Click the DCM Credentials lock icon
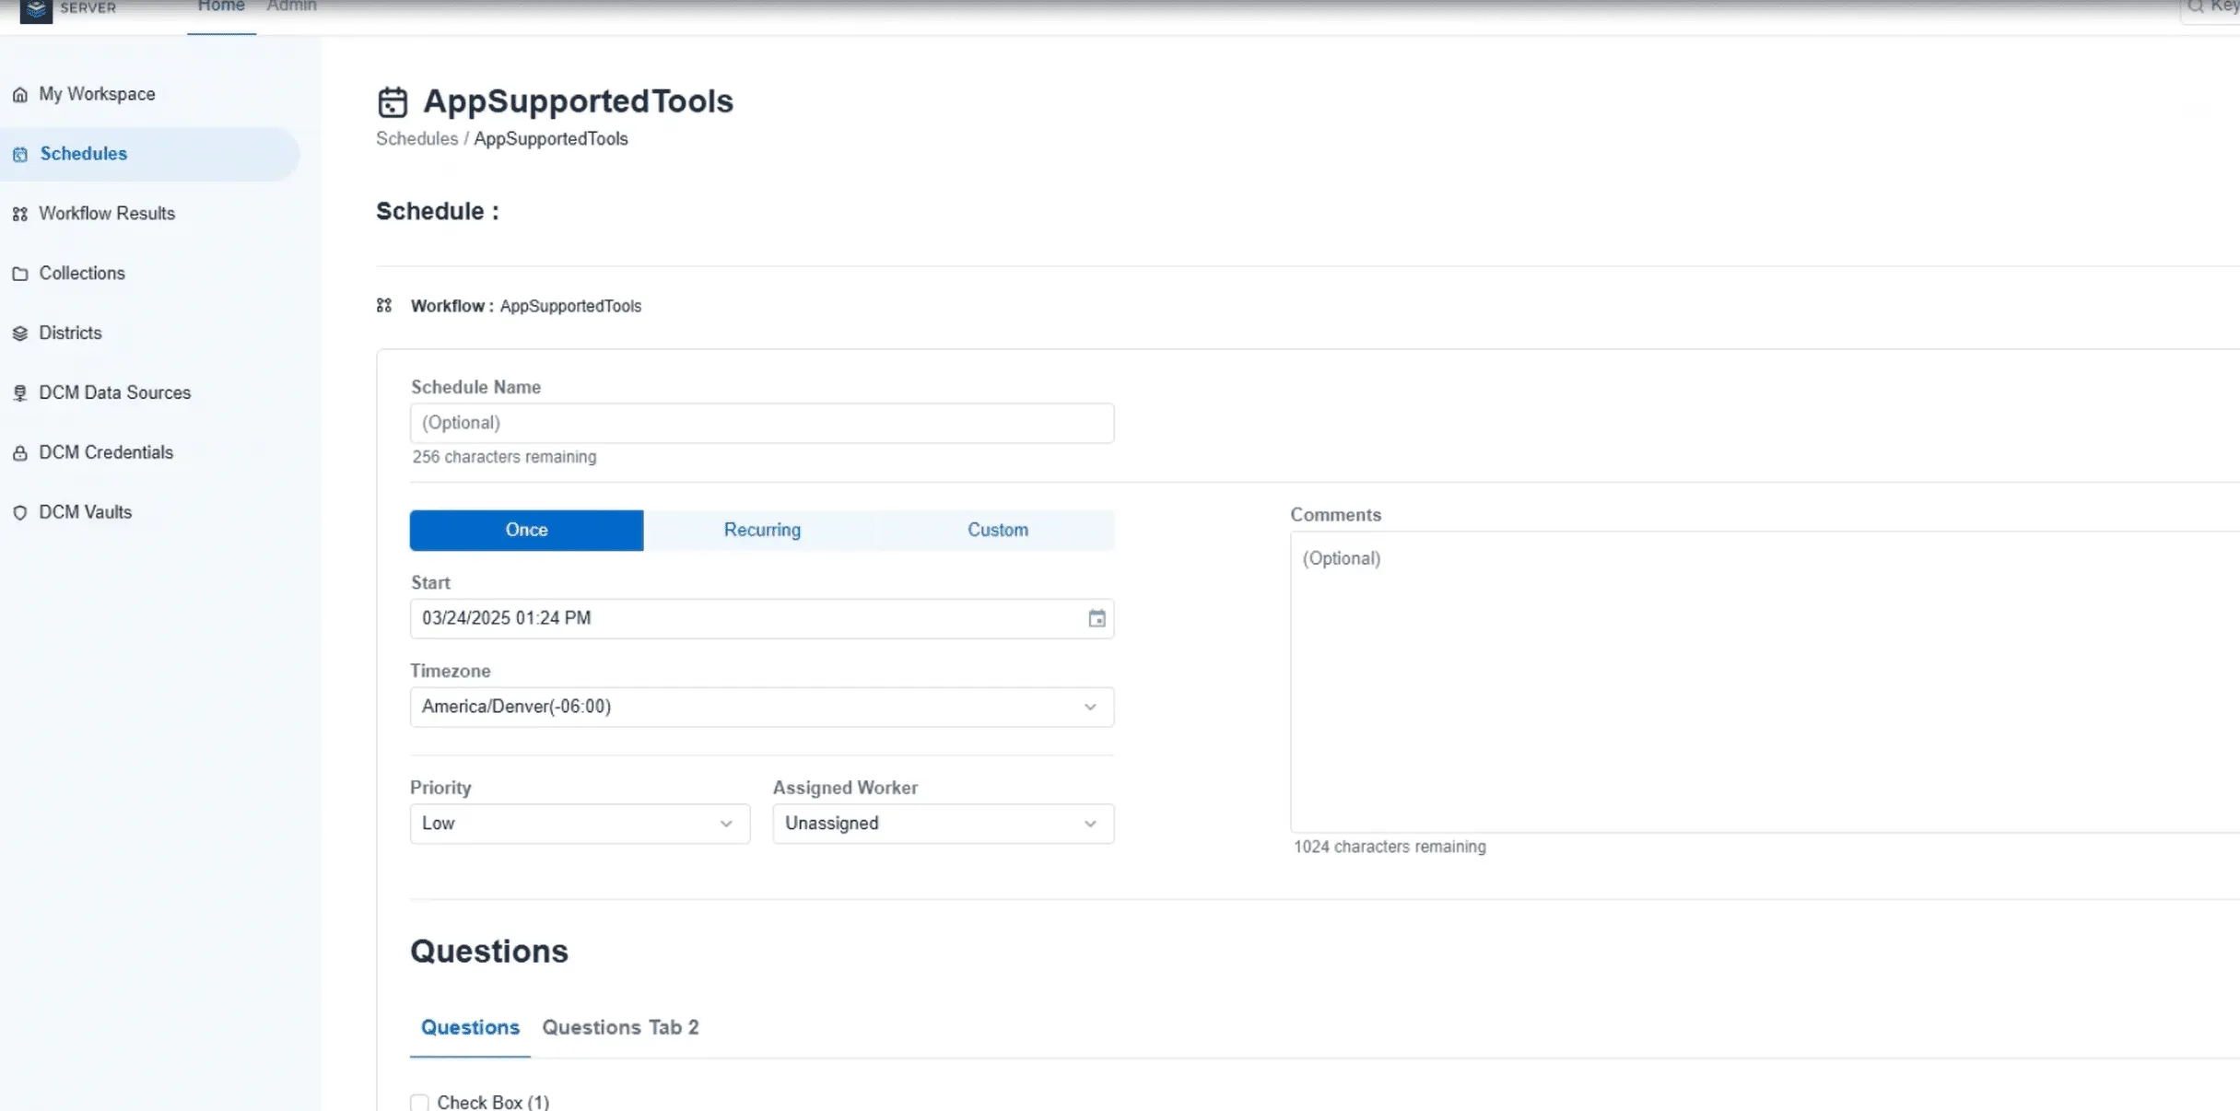Viewport: 2240px width, 1111px height. click(19, 453)
